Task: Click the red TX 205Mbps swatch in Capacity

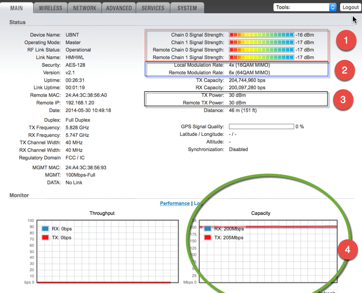Action: click(x=207, y=237)
